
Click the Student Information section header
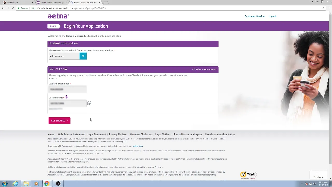pyautogui.click(x=133, y=44)
